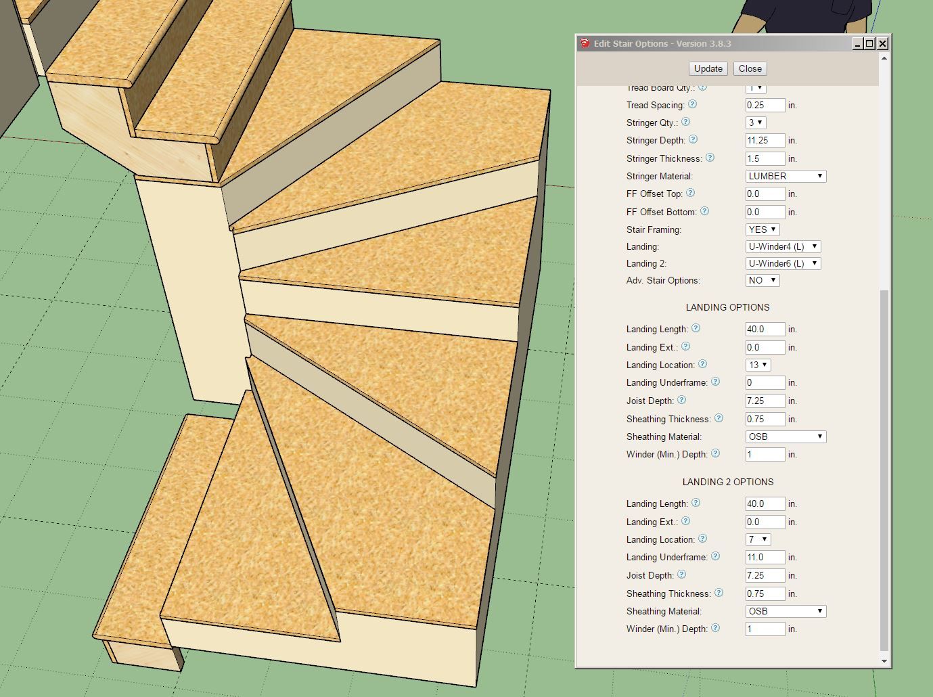The height and width of the screenshot is (697, 933).
Task: Open Landing Ext. help under LANDING OPTIONS
Action: (685, 346)
